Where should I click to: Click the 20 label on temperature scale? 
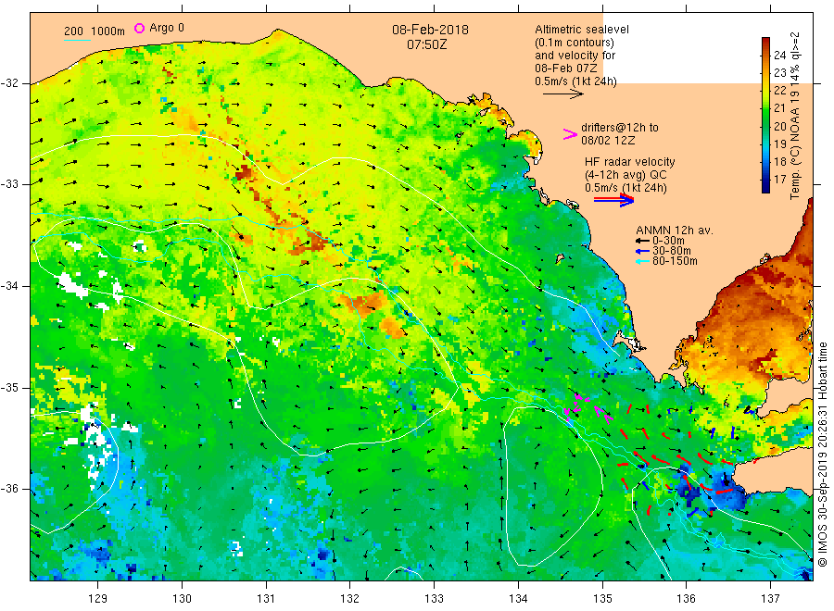[x=779, y=127]
